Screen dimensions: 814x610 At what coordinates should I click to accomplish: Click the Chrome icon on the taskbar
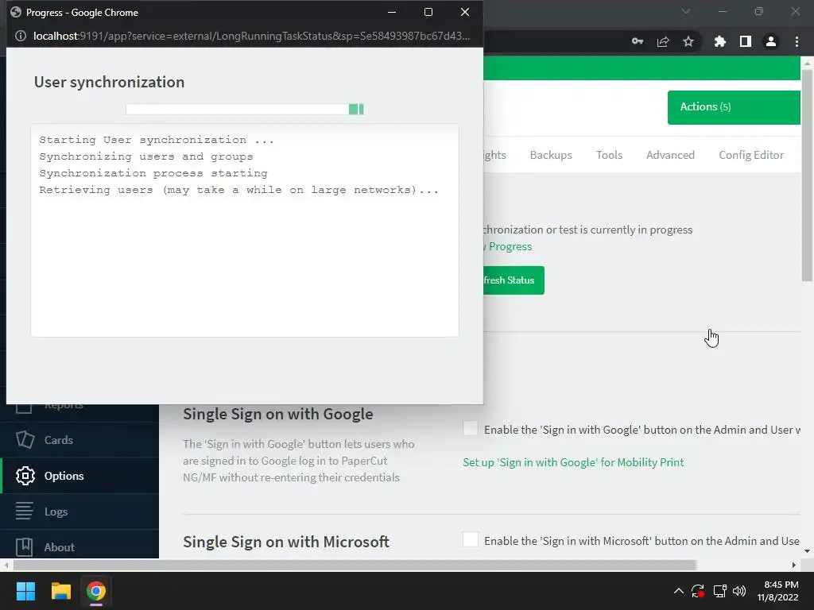pos(96,591)
